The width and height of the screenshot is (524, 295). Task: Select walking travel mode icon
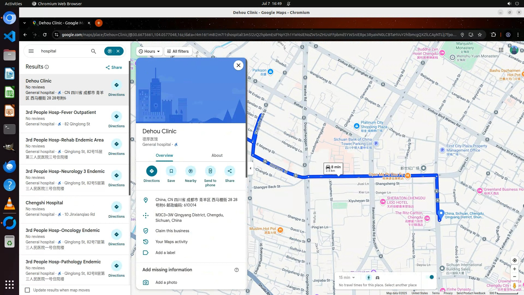tap(369, 278)
